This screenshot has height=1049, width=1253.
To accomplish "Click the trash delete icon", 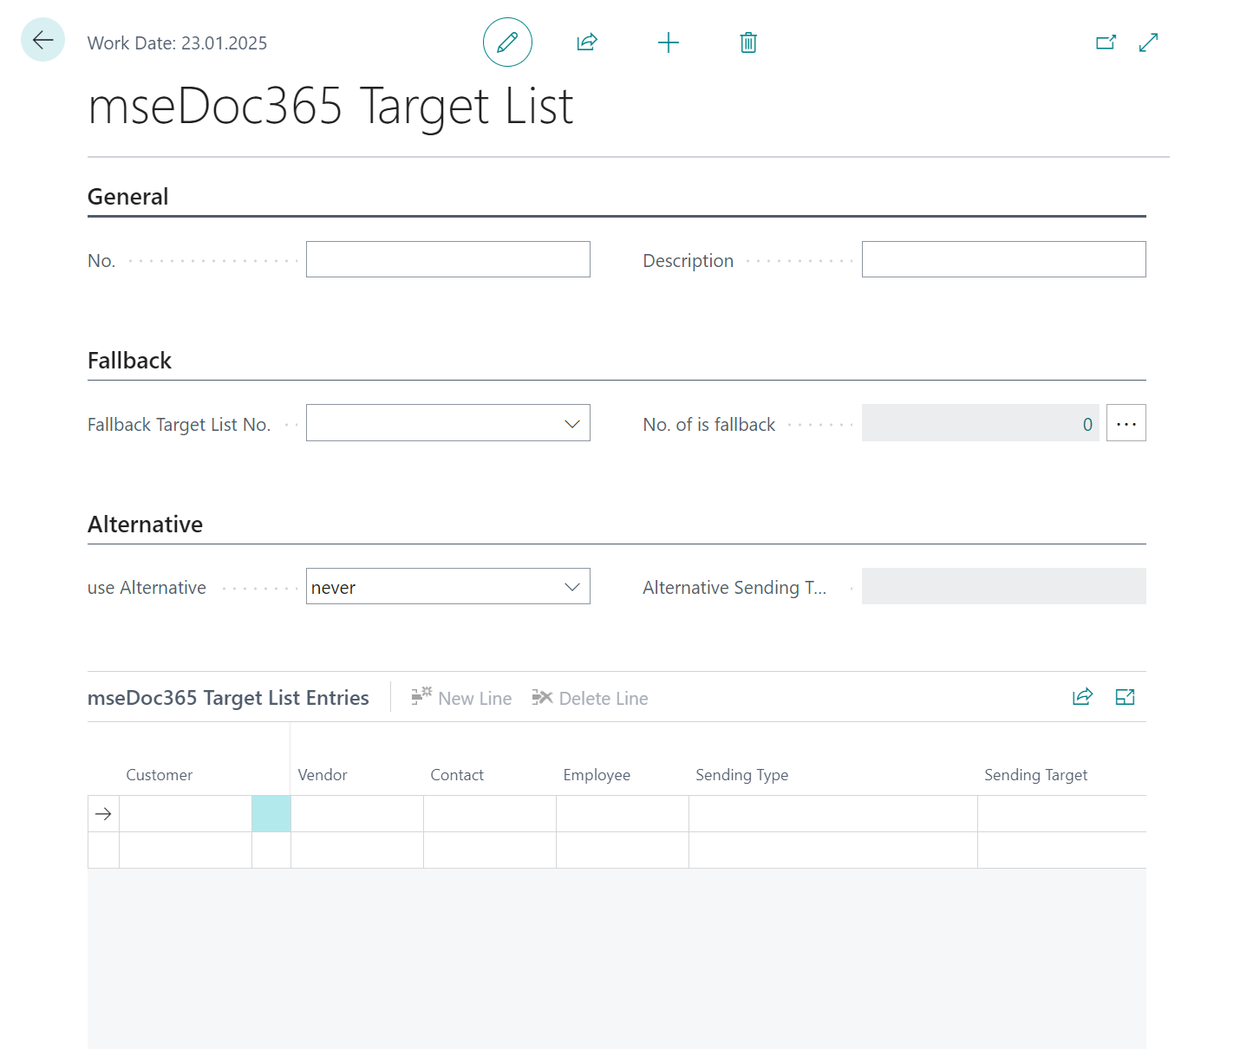I will [748, 42].
